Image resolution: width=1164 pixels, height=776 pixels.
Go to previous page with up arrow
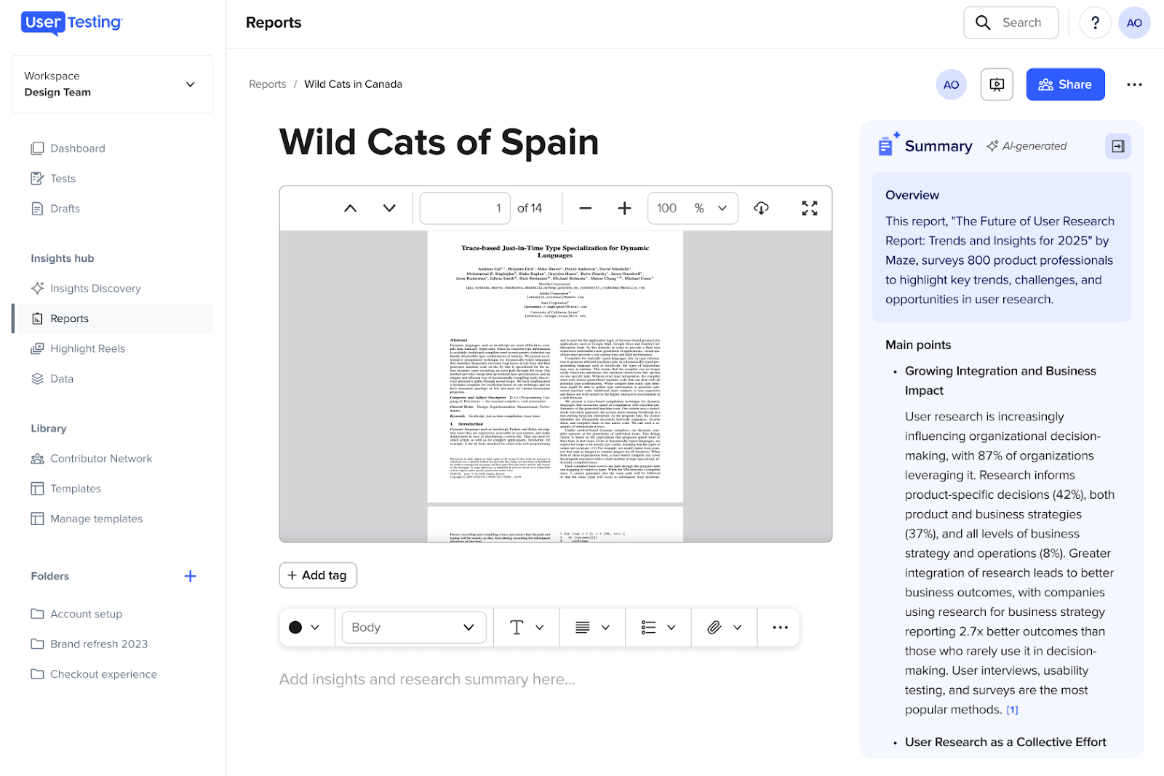(x=350, y=208)
